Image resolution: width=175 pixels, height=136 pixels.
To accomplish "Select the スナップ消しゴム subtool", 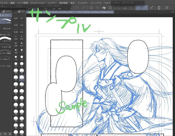I will point(6,58).
